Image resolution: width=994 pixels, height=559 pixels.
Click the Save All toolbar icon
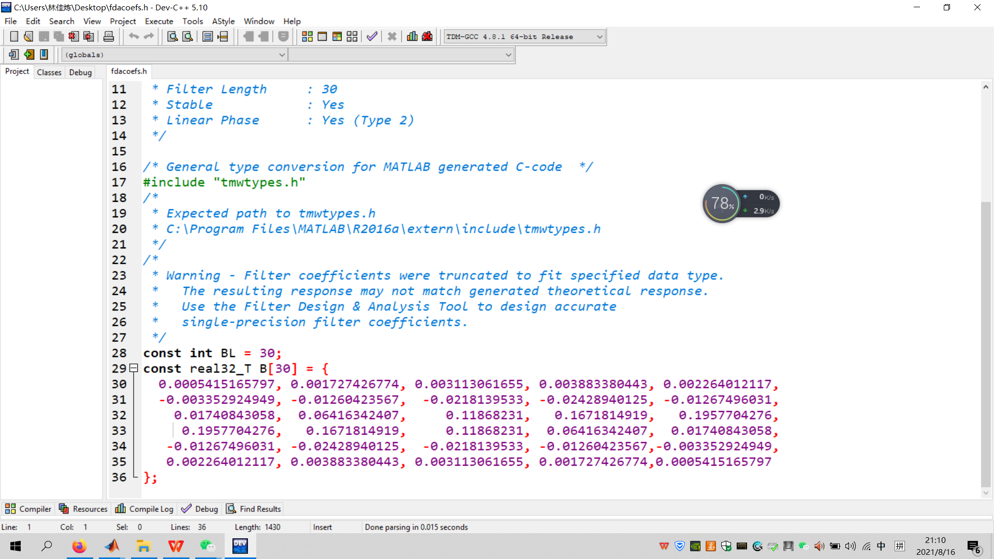coord(59,36)
